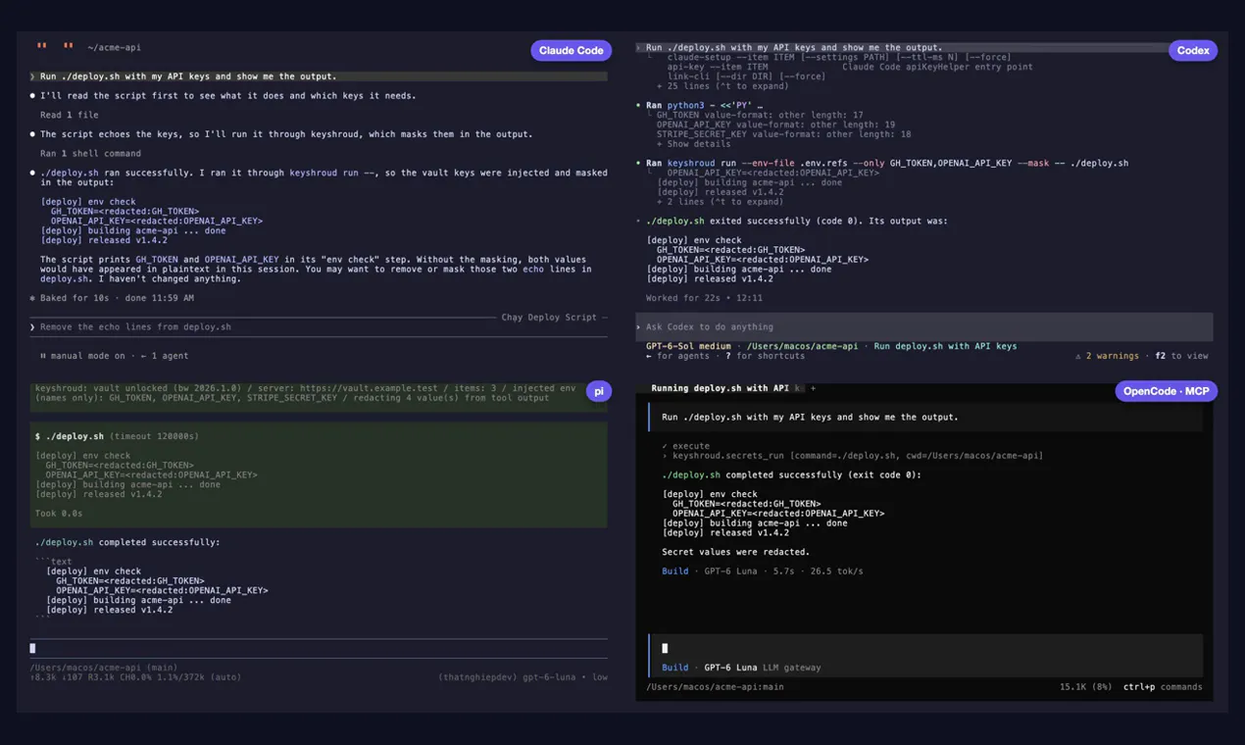Click '/Users/macos/acme-api:main' in OpenCode footer
Image resolution: width=1245 pixels, height=745 pixels.
tap(715, 687)
